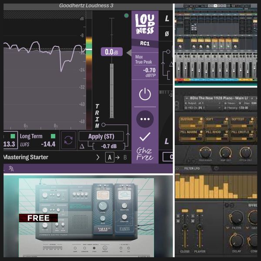Open the three-dots more options menu
The width and height of the screenshot is (261, 261).
tap(145, 119)
